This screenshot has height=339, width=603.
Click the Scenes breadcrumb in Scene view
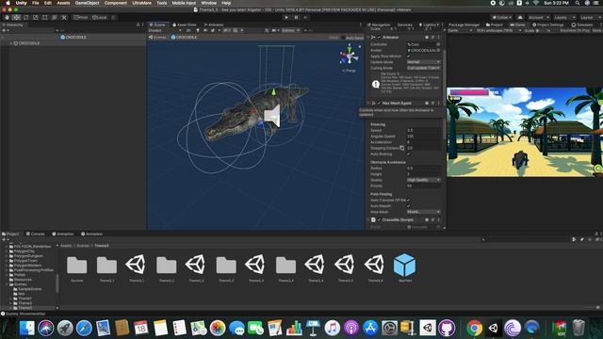click(157, 38)
